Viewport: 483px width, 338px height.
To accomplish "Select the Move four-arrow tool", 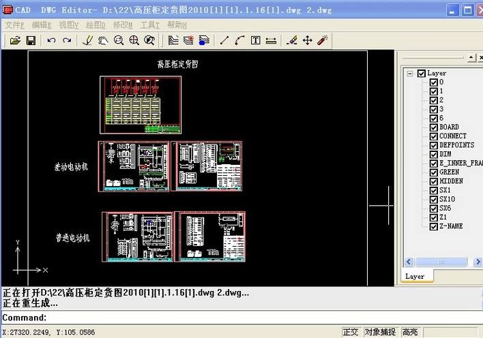I will click(308, 40).
